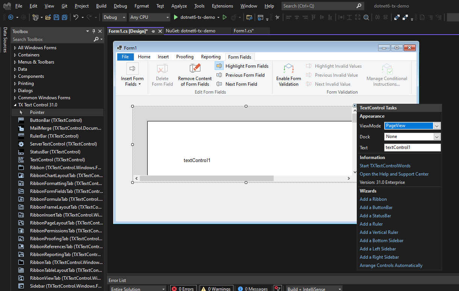Click the Remove Content of Form Fields icon

pyautogui.click(x=195, y=68)
